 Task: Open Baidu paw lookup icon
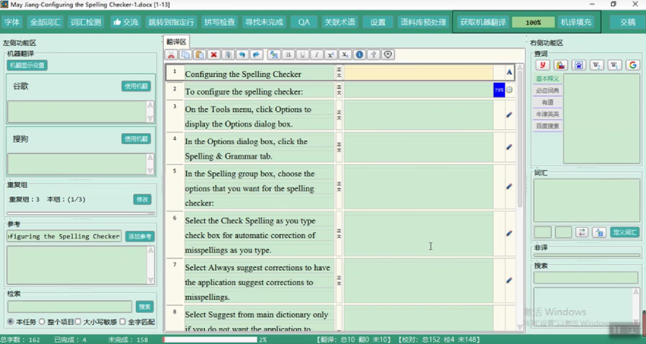click(578, 65)
